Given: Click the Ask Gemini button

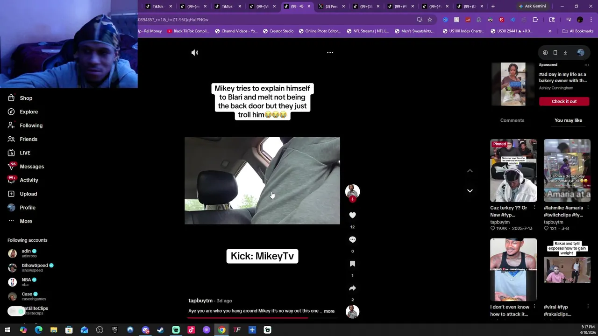Looking at the screenshot, I should 532,6.
